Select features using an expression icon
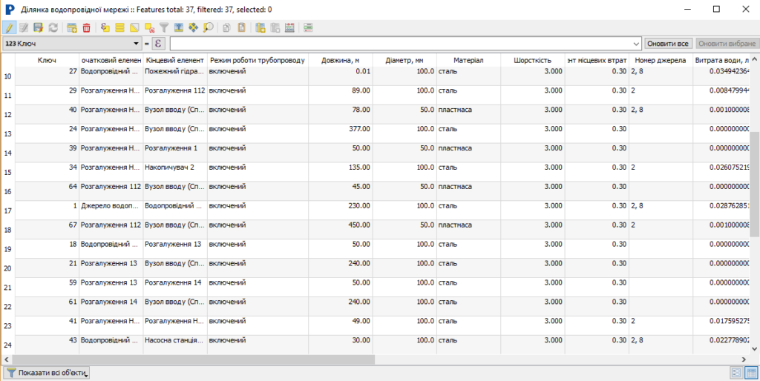 (x=105, y=27)
